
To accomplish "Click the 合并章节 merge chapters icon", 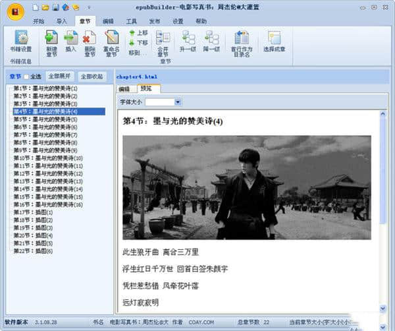I will (x=163, y=38).
